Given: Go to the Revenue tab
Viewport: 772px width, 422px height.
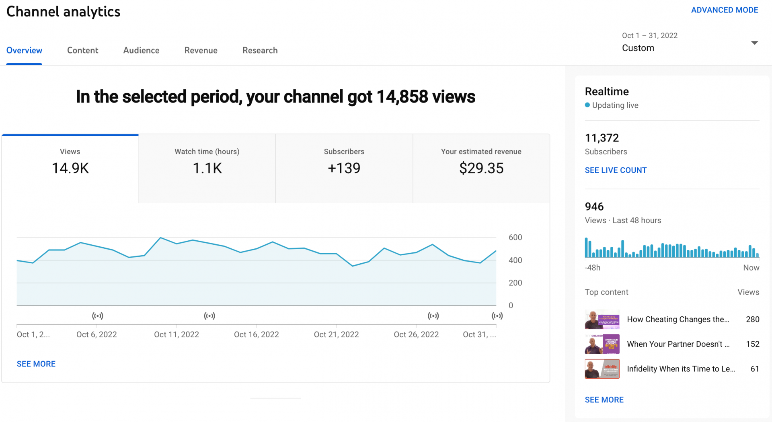Looking at the screenshot, I should point(201,50).
